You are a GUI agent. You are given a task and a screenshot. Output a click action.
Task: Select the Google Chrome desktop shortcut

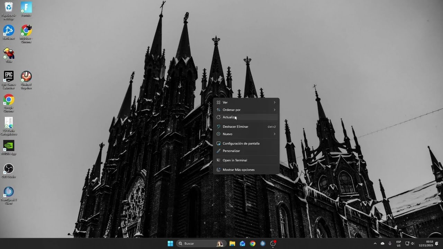[x=9, y=103]
